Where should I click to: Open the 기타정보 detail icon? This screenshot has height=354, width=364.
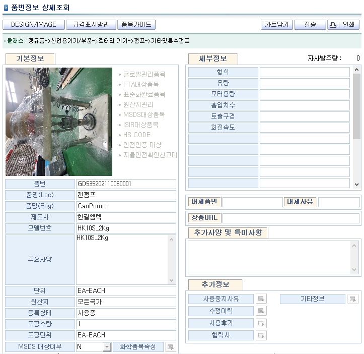point(352,299)
